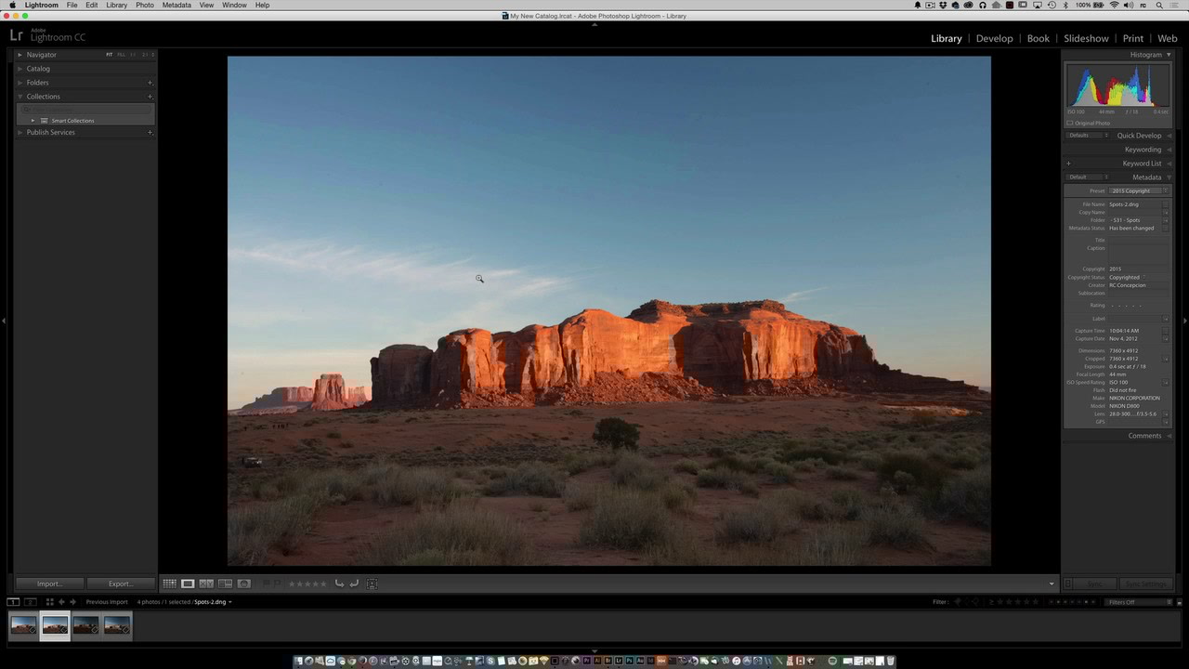Viewport: 1189px width, 669px height.
Task: Click the Export button
Action: click(119, 583)
